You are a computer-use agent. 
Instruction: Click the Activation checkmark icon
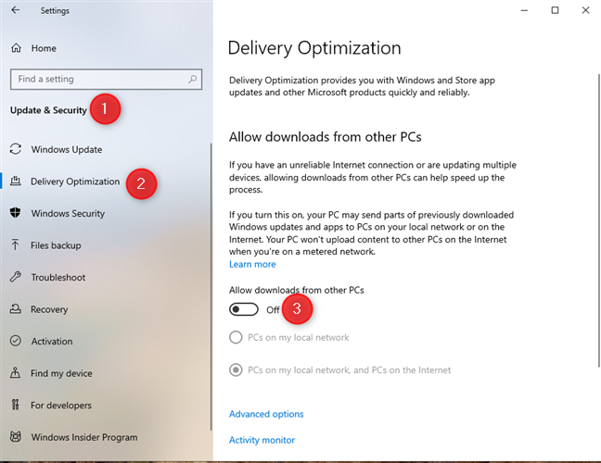[16, 341]
